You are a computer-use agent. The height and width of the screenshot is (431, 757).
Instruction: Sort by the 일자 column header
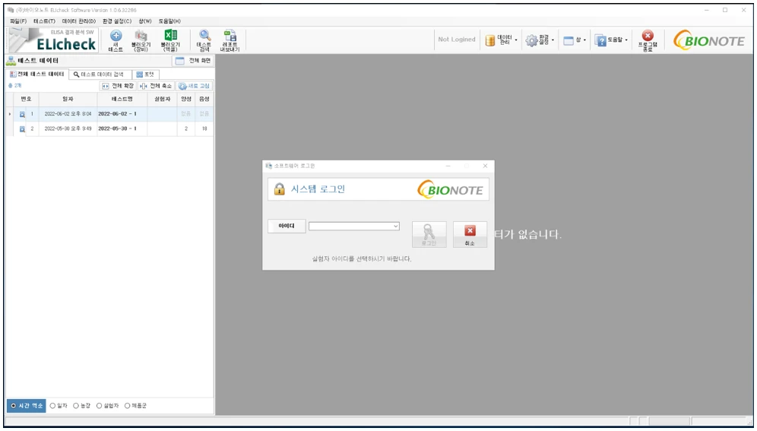68,99
